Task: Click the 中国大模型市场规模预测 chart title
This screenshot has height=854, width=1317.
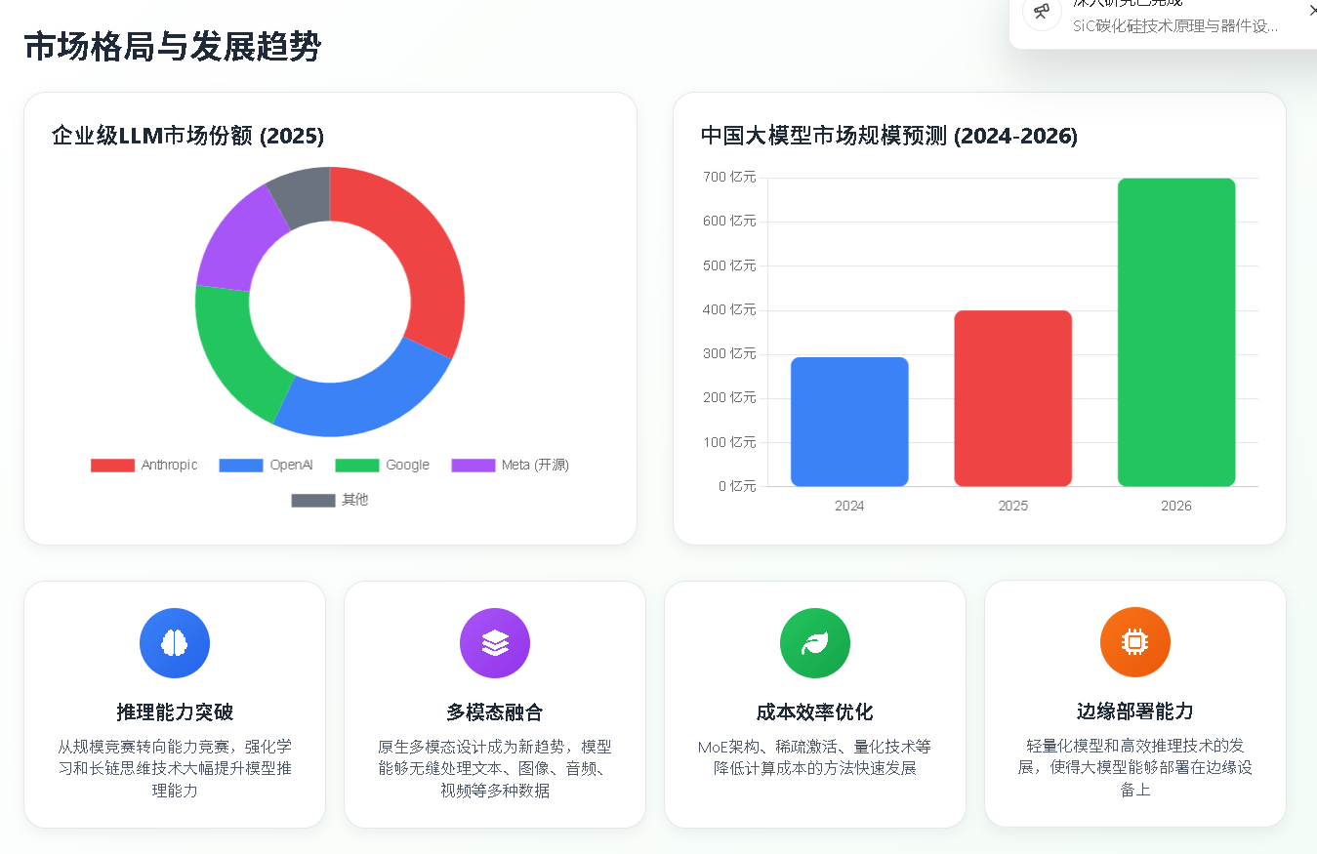Action: tap(889, 136)
